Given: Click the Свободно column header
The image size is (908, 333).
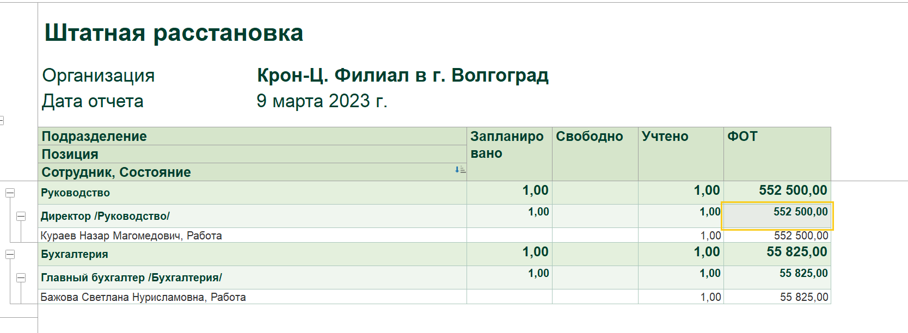Looking at the screenshot, I should [x=589, y=137].
